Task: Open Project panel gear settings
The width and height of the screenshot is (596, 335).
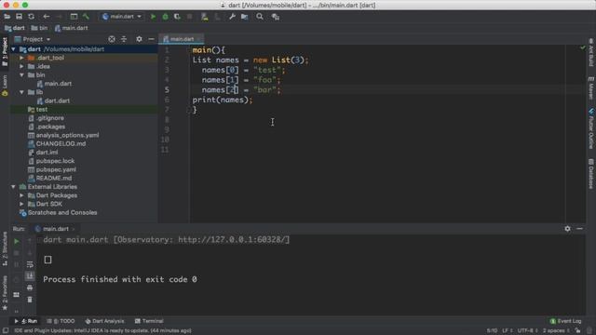Action: (139, 39)
